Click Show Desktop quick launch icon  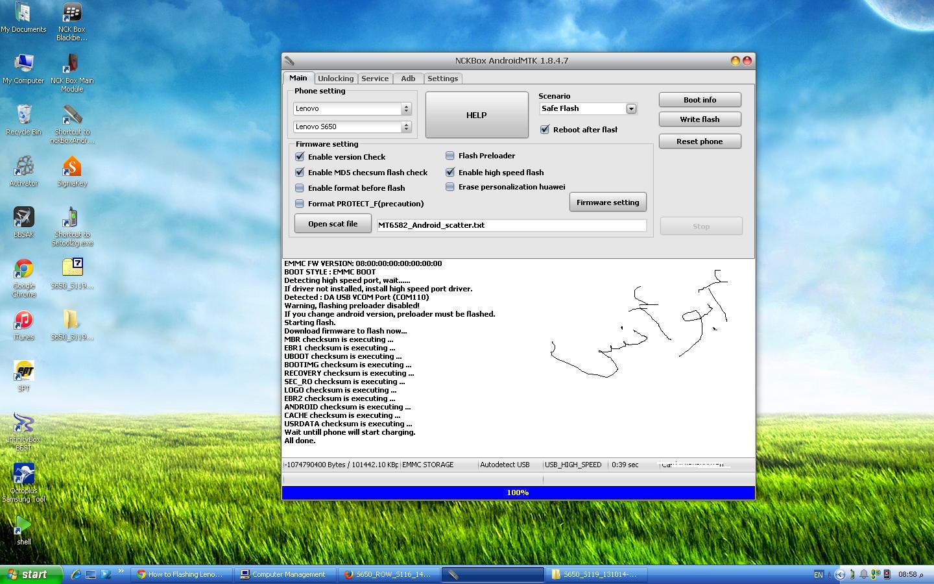91,574
